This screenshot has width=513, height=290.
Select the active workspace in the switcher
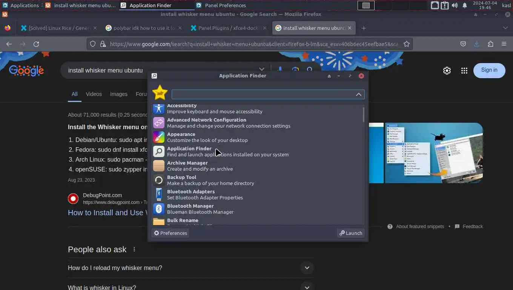click(366, 5)
